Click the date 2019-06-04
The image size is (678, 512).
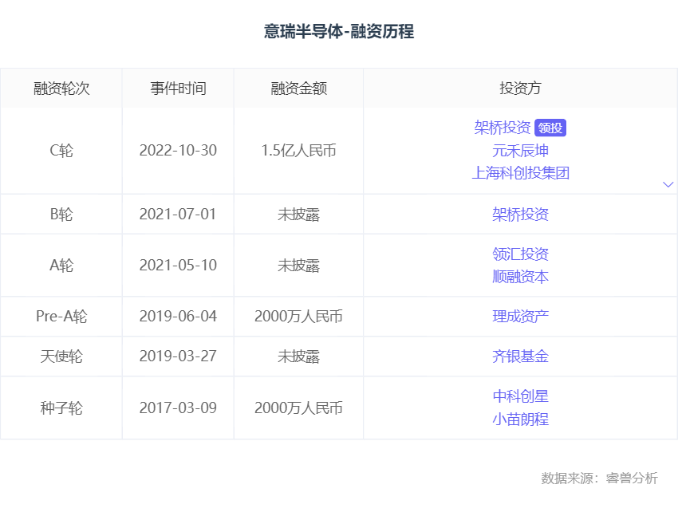[178, 317]
